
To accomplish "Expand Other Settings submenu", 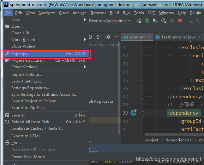I will point(46,67).
